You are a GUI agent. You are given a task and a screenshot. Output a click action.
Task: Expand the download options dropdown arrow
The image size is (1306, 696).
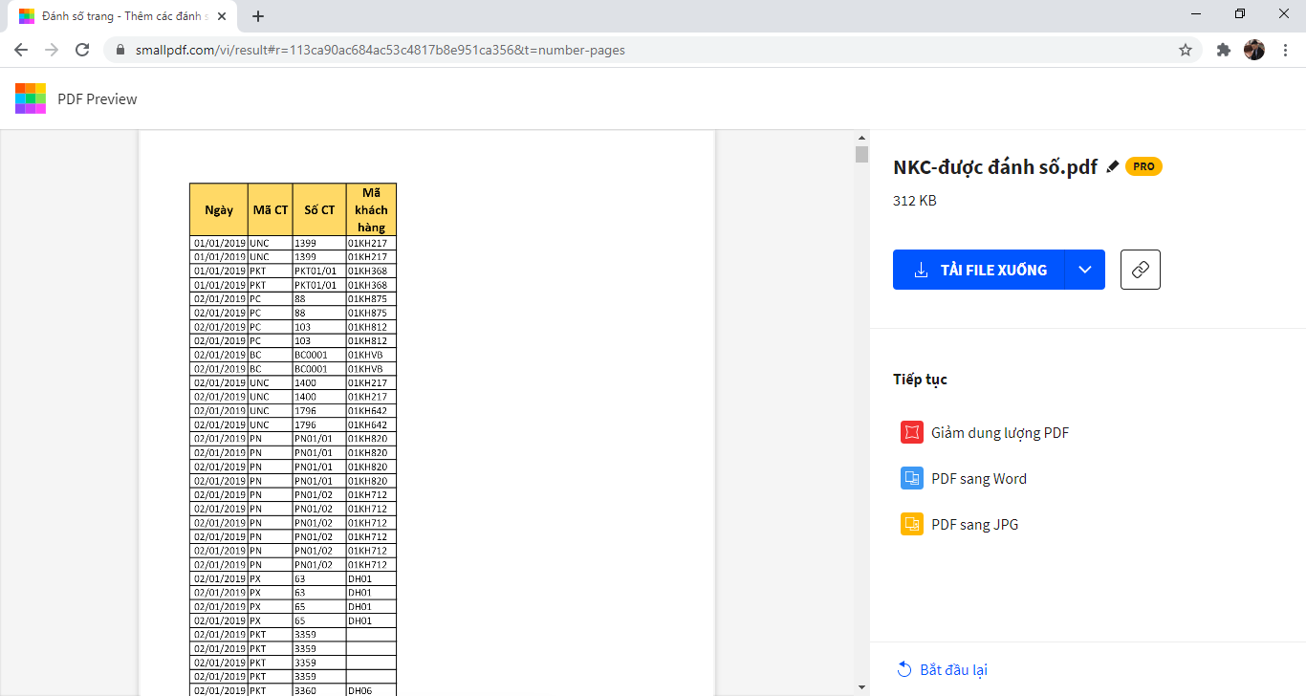(x=1085, y=270)
